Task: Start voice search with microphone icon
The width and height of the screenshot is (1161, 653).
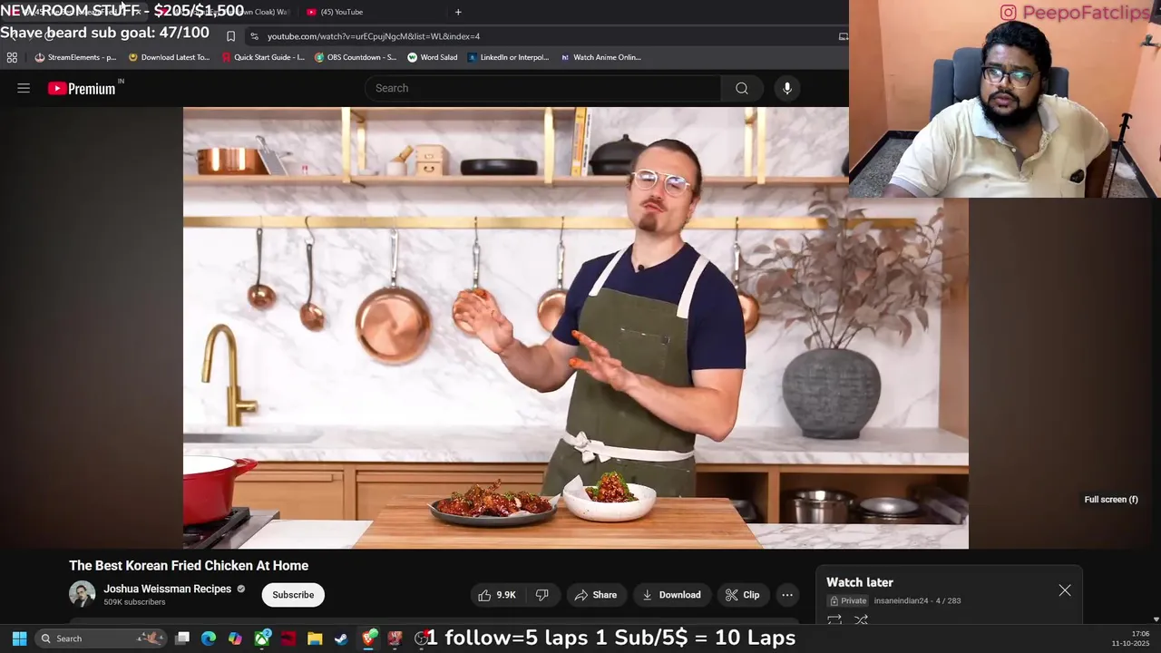Action: pyautogui.click(x=787, y=88)
